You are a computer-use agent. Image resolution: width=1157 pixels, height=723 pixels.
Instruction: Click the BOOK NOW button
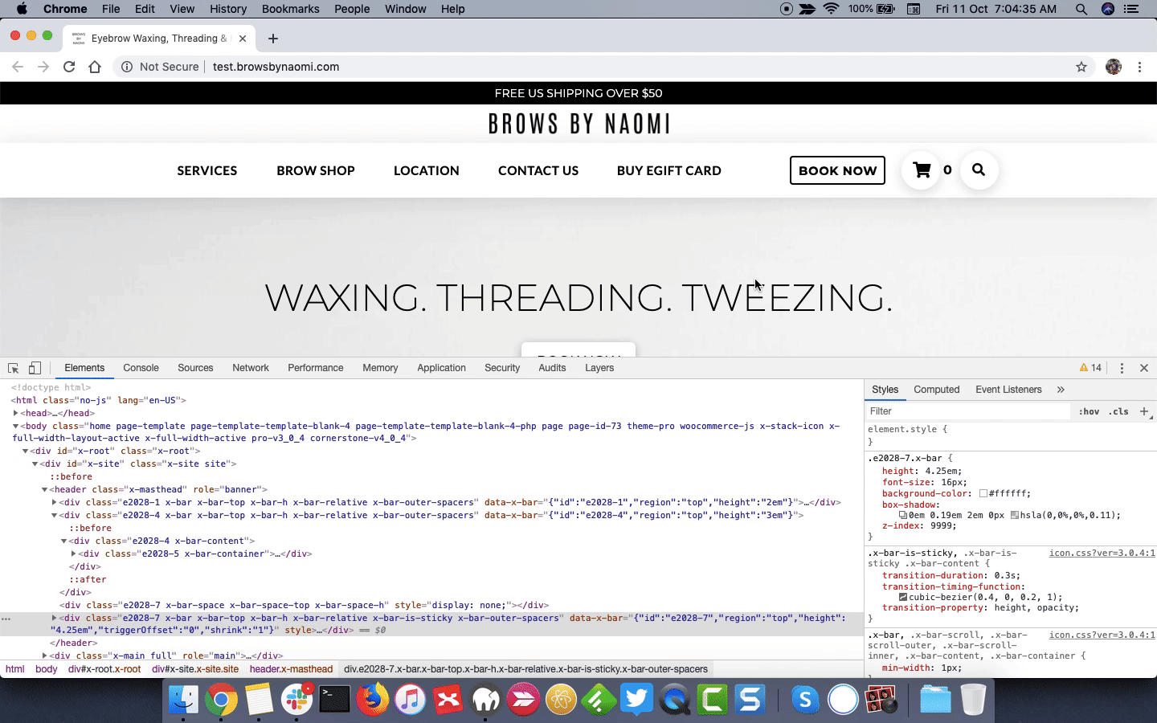[837, 170]
